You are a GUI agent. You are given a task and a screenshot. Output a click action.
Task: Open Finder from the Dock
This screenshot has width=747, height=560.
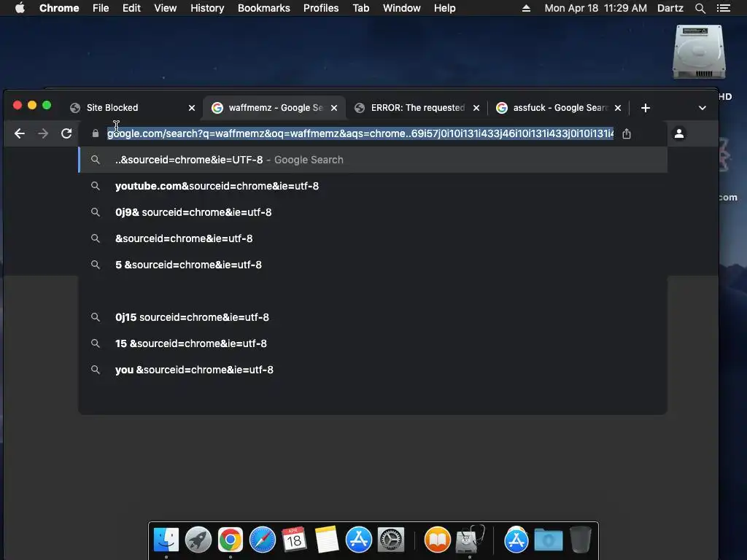tap(166, 540)
